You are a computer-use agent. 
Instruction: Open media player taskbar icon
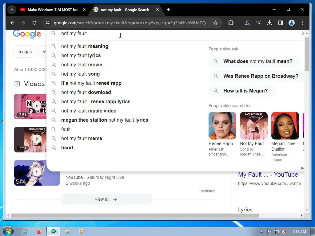point(81,231)
